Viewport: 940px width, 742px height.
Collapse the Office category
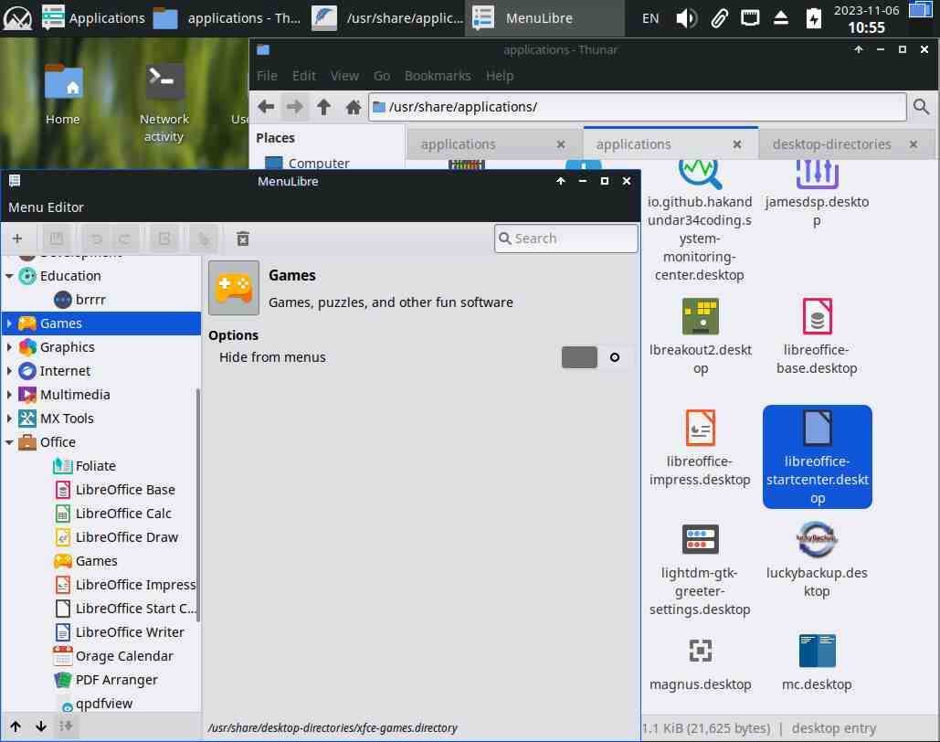coord(9,442)
